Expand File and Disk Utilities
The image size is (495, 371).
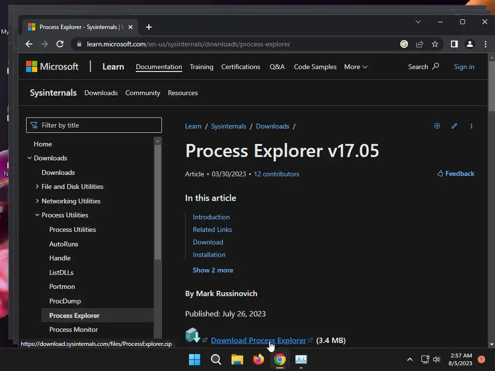tap(37, 186)
